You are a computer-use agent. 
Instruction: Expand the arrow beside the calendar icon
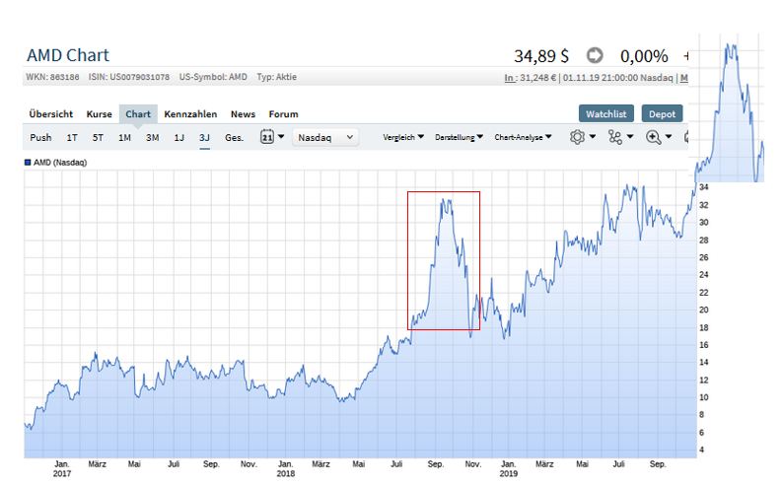281,136
